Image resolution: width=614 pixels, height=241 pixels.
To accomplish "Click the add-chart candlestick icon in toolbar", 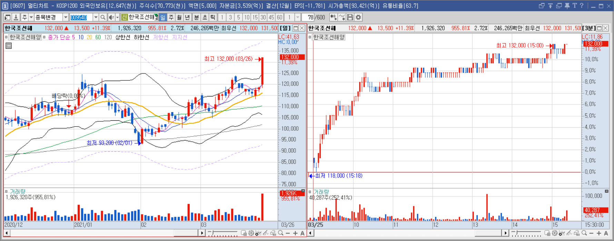I will (333, 17).
